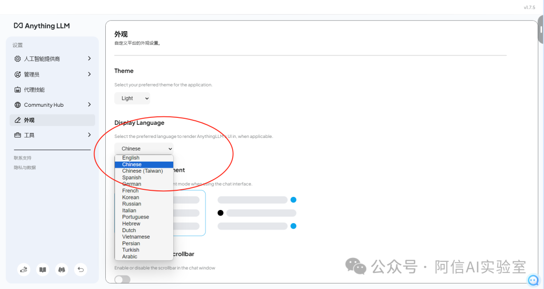Choose Hebrew from language list
This screenshot has height=289, width=544.
(x=144, y=224)
